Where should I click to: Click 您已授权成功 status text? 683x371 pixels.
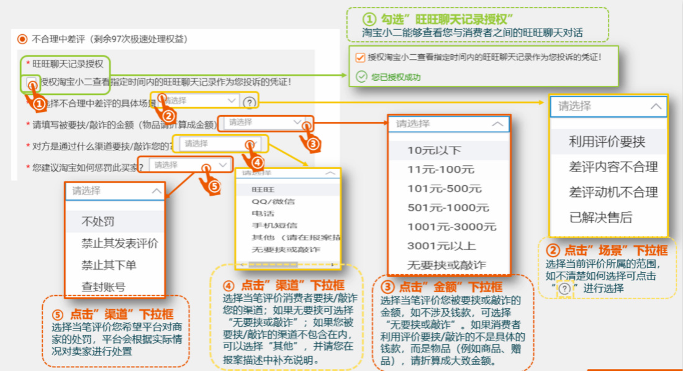click(x=396, y=77)
